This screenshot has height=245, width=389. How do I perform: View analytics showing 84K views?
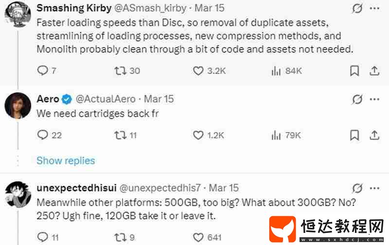tap(286, 71)
